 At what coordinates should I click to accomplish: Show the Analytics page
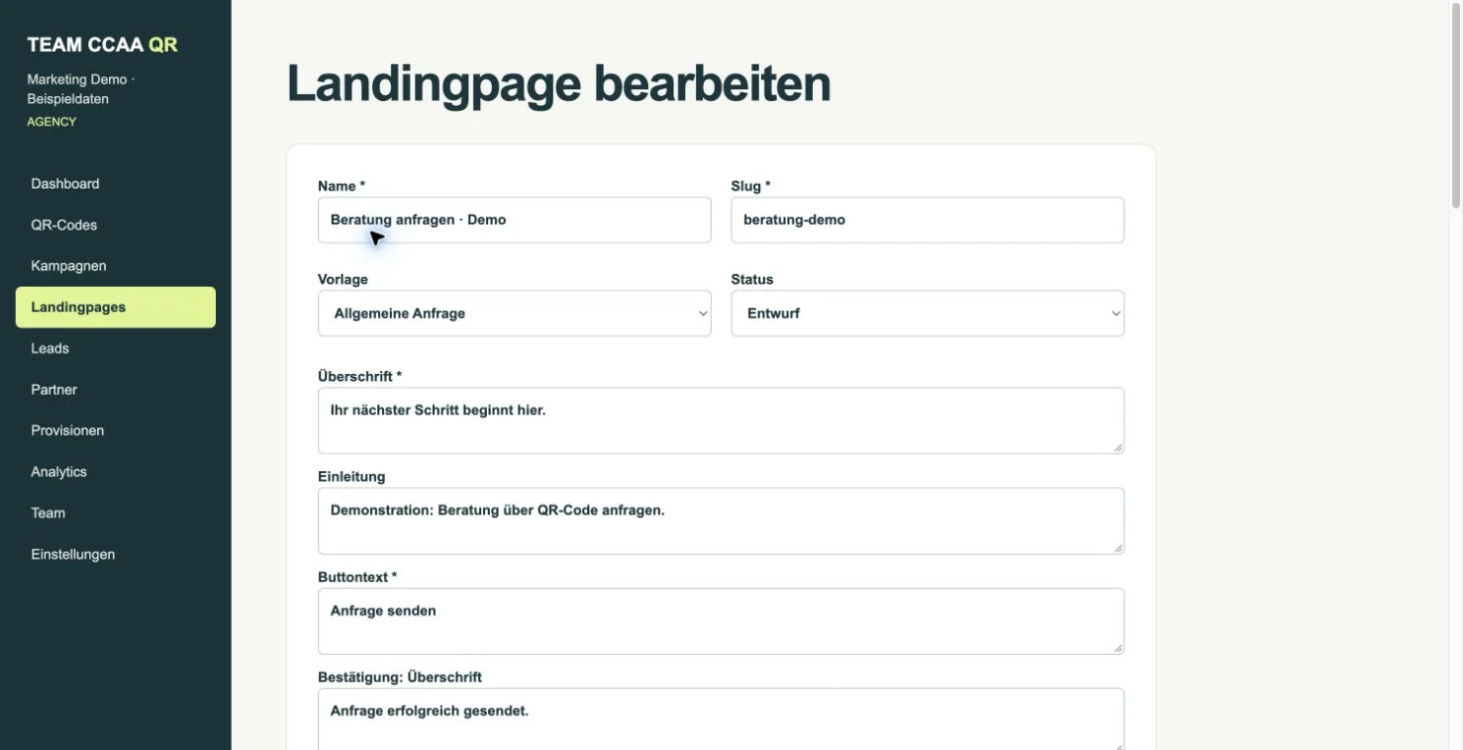(x=116, y=472)
